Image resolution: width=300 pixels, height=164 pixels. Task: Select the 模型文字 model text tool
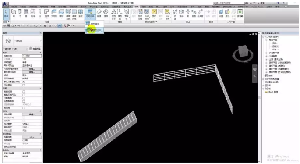(x=113, y=14)
